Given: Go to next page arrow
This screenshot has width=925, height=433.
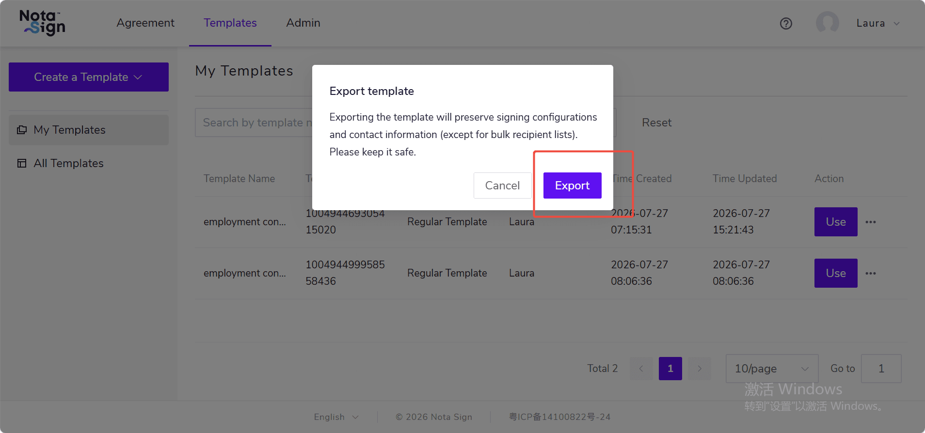Looking at the screenshot, I should pyautogui.click(x=700, y=369).
